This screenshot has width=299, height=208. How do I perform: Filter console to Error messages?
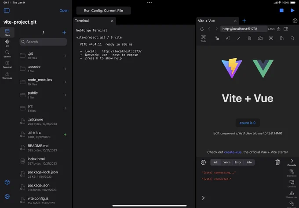[238, 162]
